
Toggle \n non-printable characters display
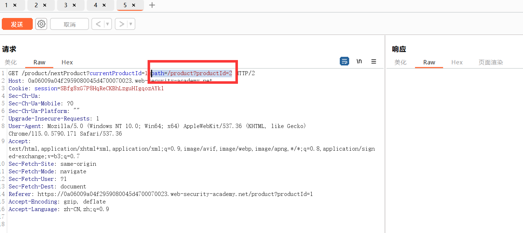359,61
